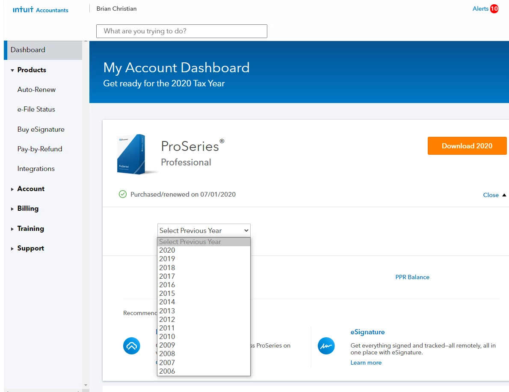Choose 2015 from the year list

coord(204,293)
